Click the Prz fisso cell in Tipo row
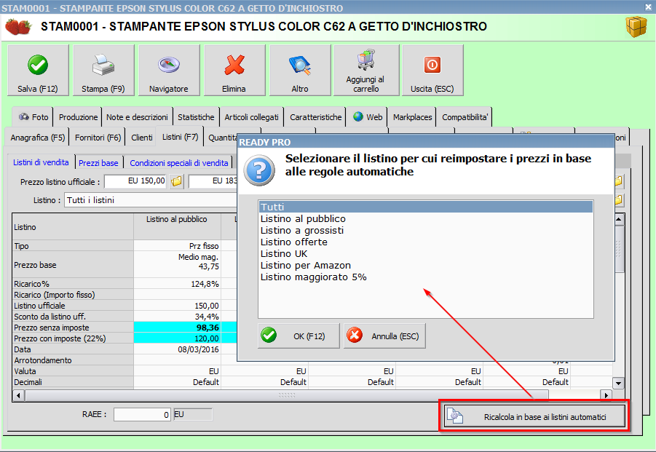 [x=177, y=246]
